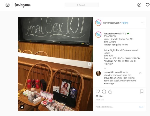
Task: Click the Instagram camera logo icon
Action: click(x=8, y=5)
